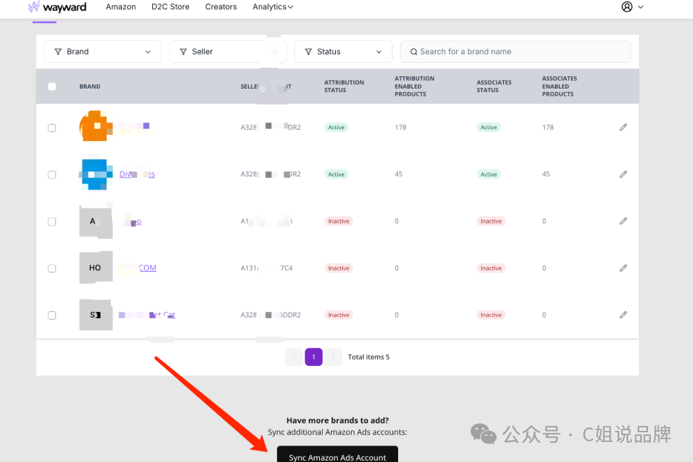This screenshot has width=693, height=462.
Task: Go to previous page arrow
Action: point(294,357)
